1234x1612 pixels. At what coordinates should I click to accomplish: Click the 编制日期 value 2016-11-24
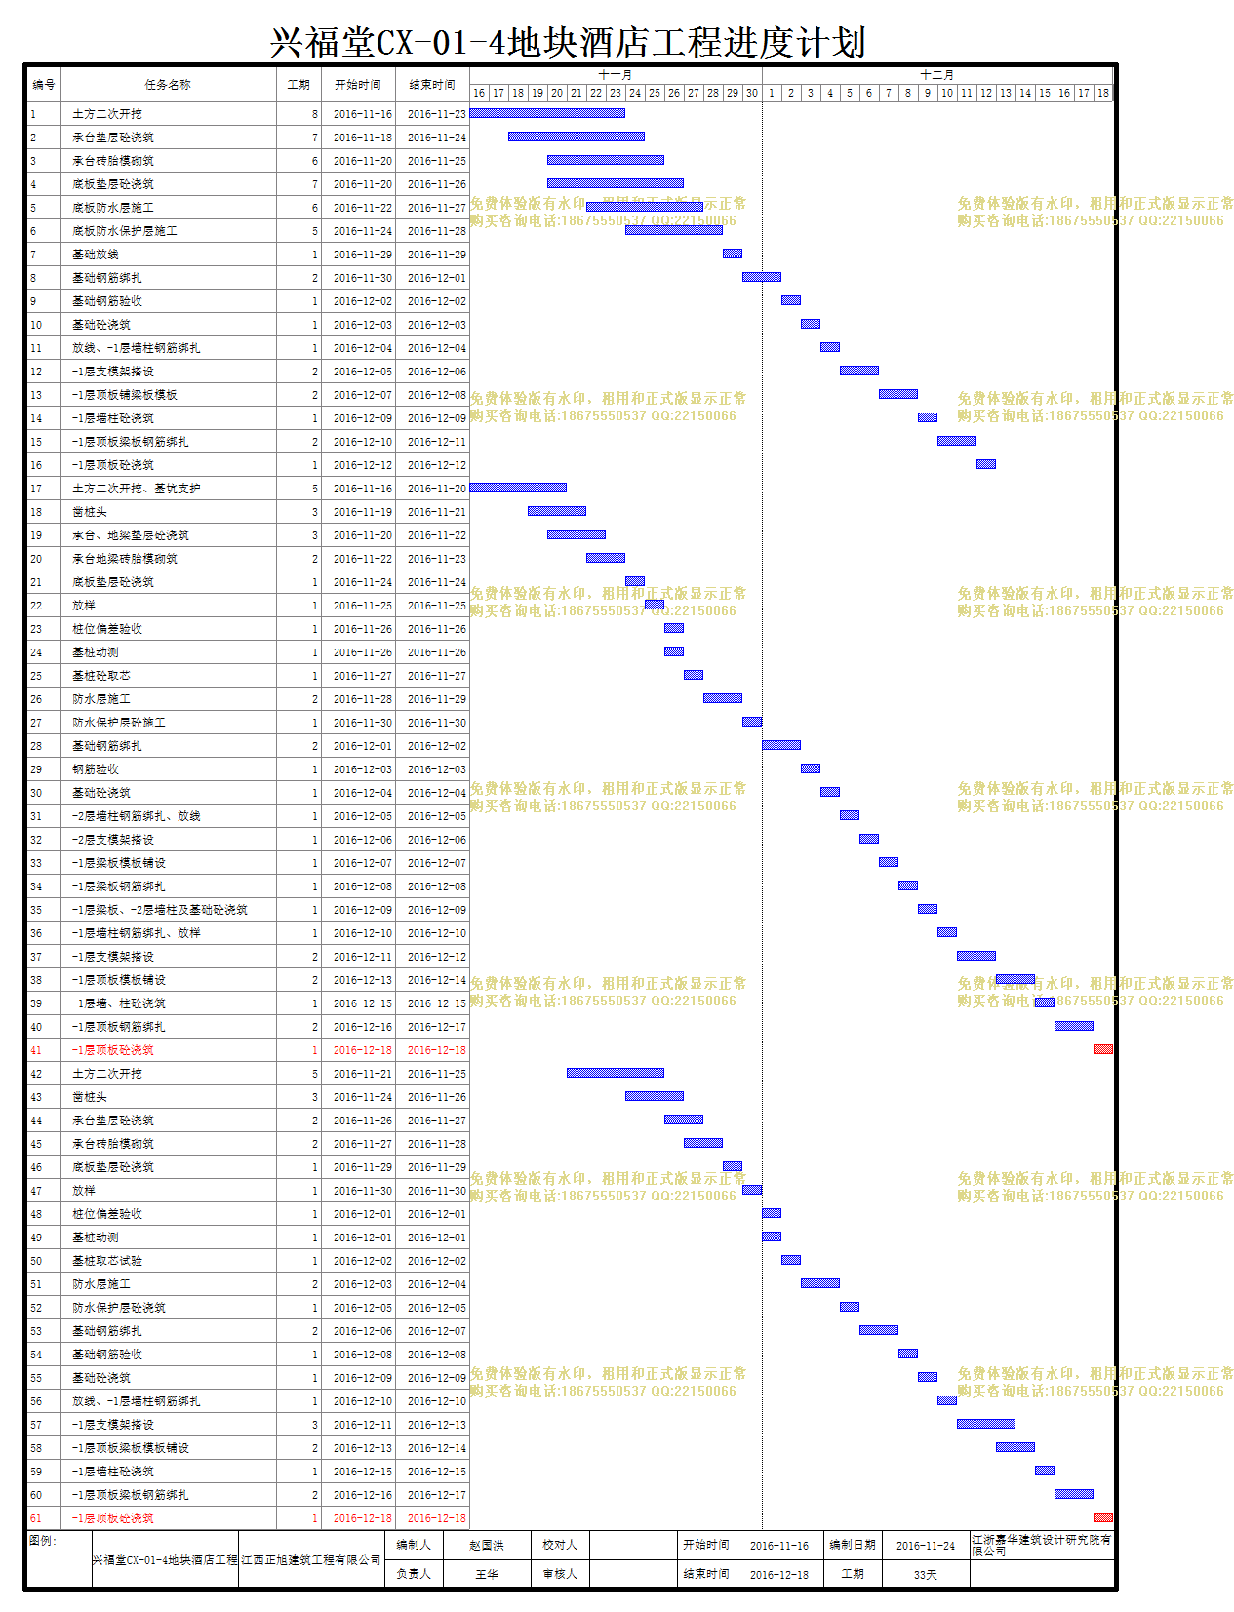coord(926,1546)
